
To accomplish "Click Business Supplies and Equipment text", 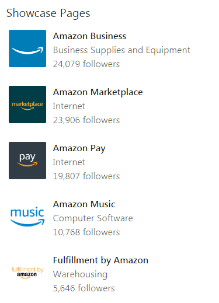I will (121, 50).
